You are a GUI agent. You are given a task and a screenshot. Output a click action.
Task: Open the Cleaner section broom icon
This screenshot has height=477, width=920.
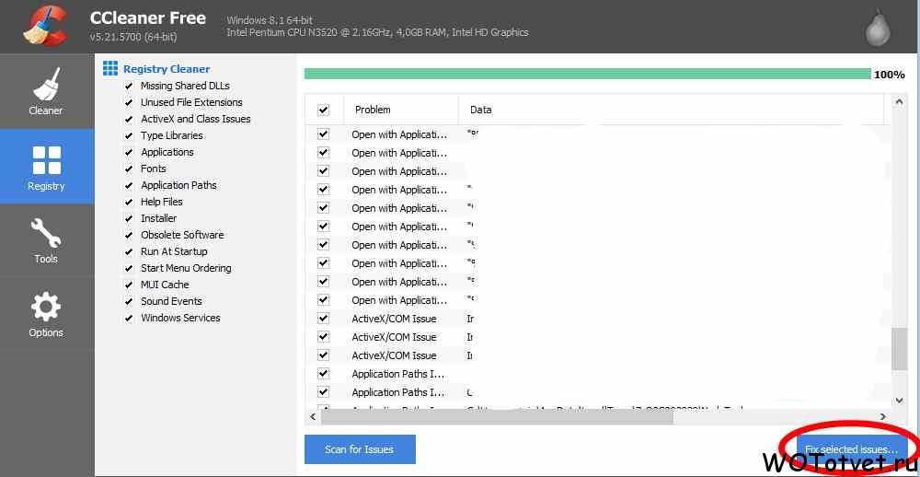(46, 84)
